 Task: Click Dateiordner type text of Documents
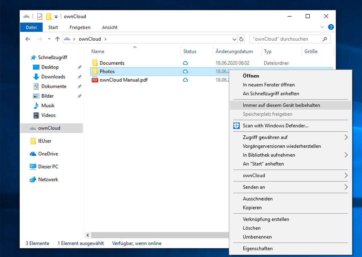[x=276, y=63]
